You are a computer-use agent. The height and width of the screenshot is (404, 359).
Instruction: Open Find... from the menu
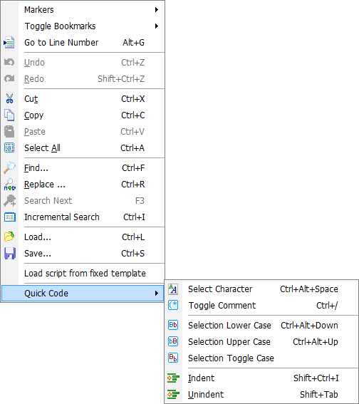(83, 167)
